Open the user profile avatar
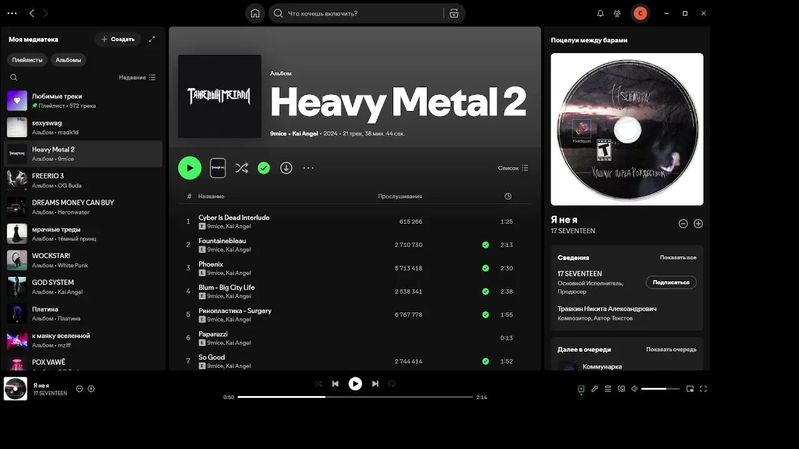Viewport: 799px width, 449px height. (x=640, y=13)
